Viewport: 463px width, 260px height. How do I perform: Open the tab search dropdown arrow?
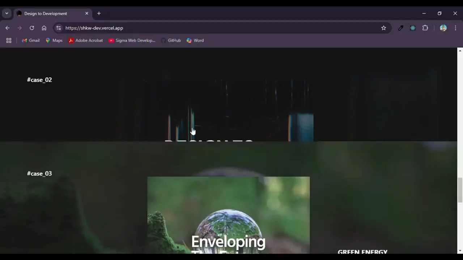(7, 13)
